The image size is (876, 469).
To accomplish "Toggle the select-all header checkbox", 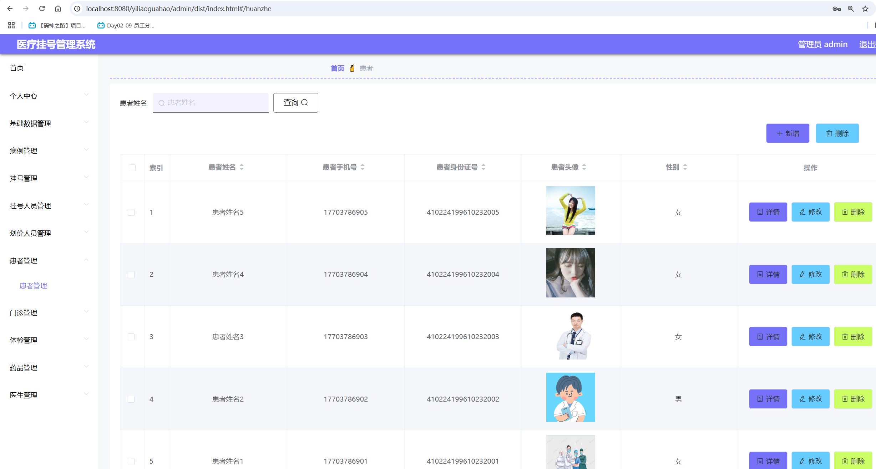I will point(132,168).
